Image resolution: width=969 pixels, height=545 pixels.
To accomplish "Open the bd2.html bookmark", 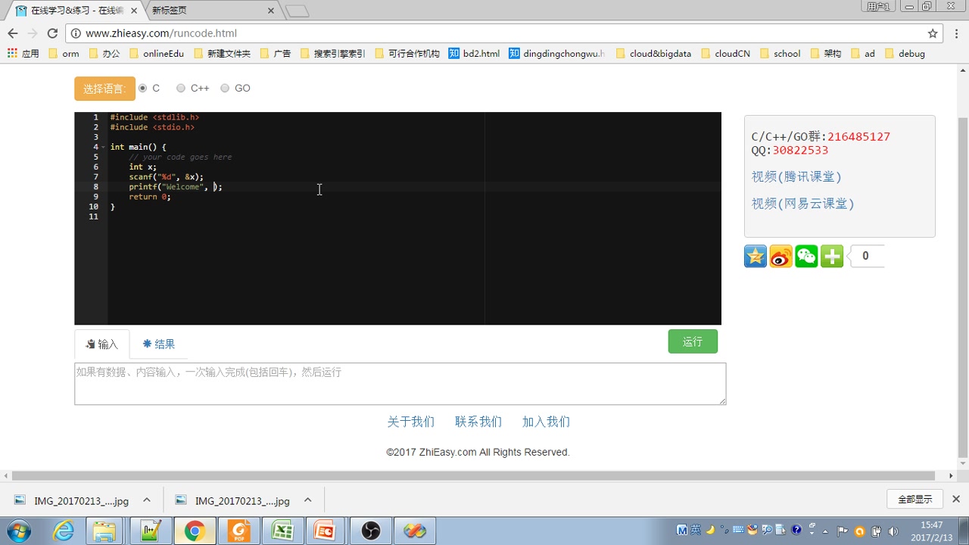I will tap(474, 54).
